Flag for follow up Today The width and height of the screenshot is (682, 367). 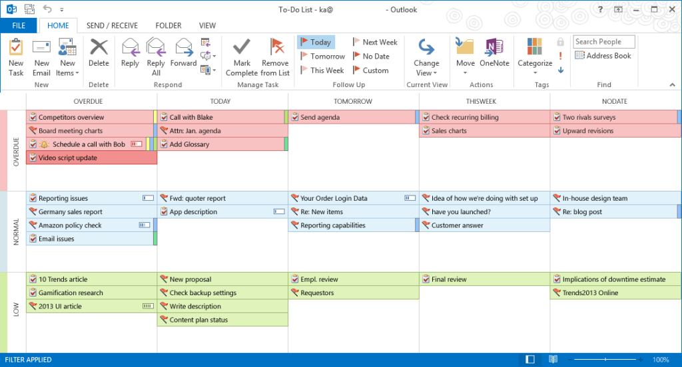(316, 42)
